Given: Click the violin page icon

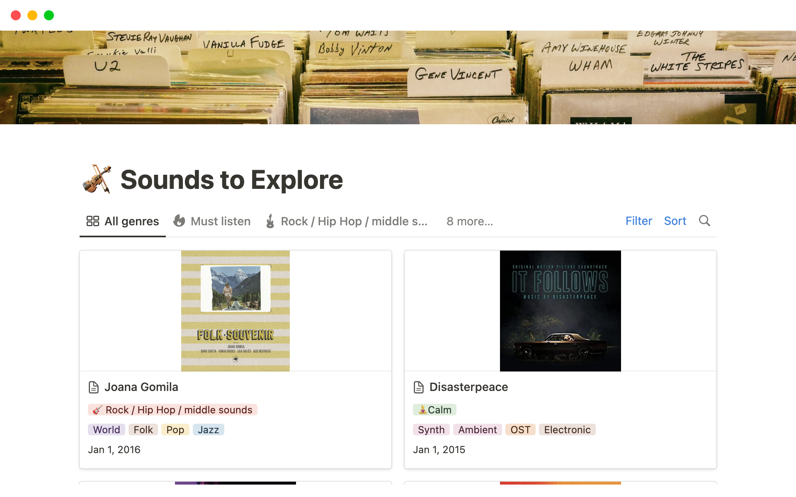Looking at the screenshot, I should point(97,179).
